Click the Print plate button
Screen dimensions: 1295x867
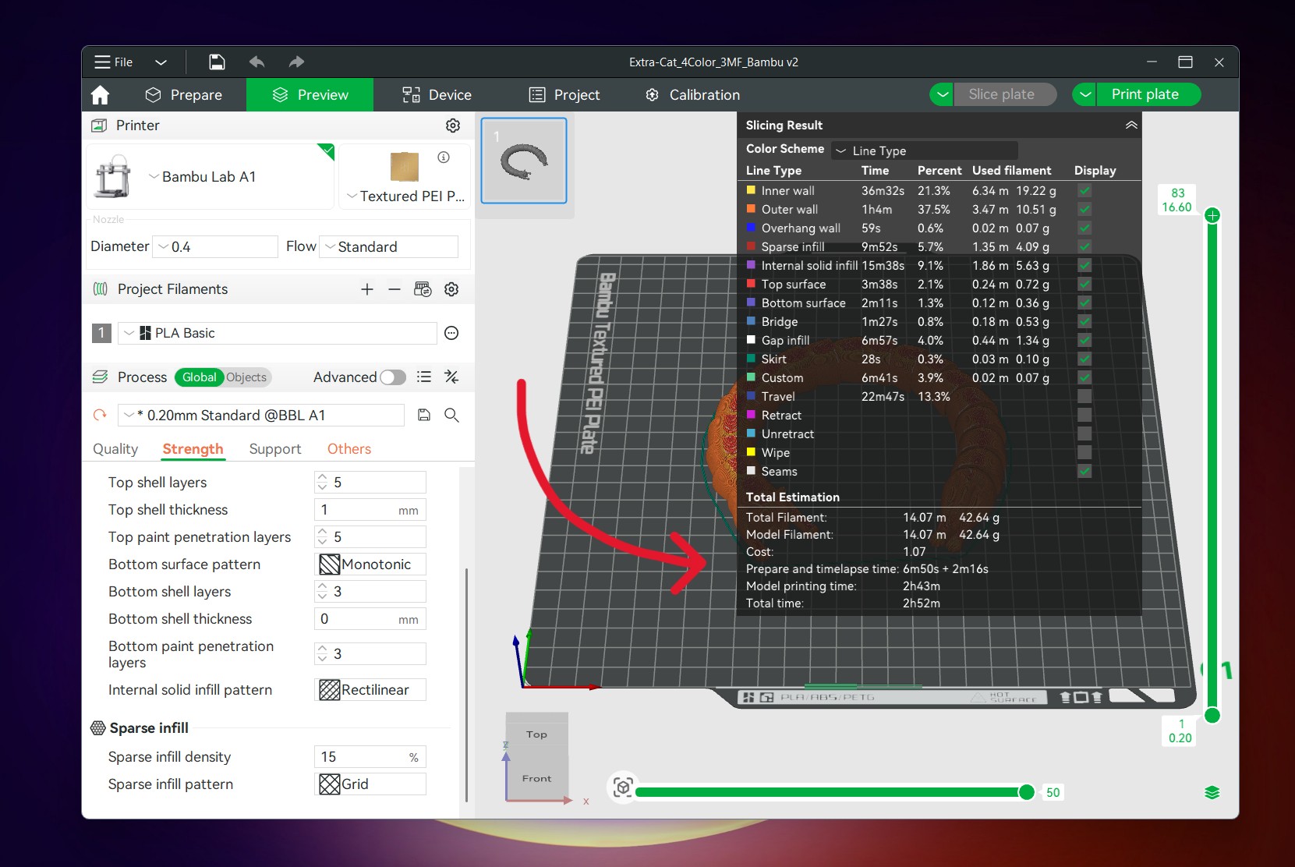(1145, 94)
